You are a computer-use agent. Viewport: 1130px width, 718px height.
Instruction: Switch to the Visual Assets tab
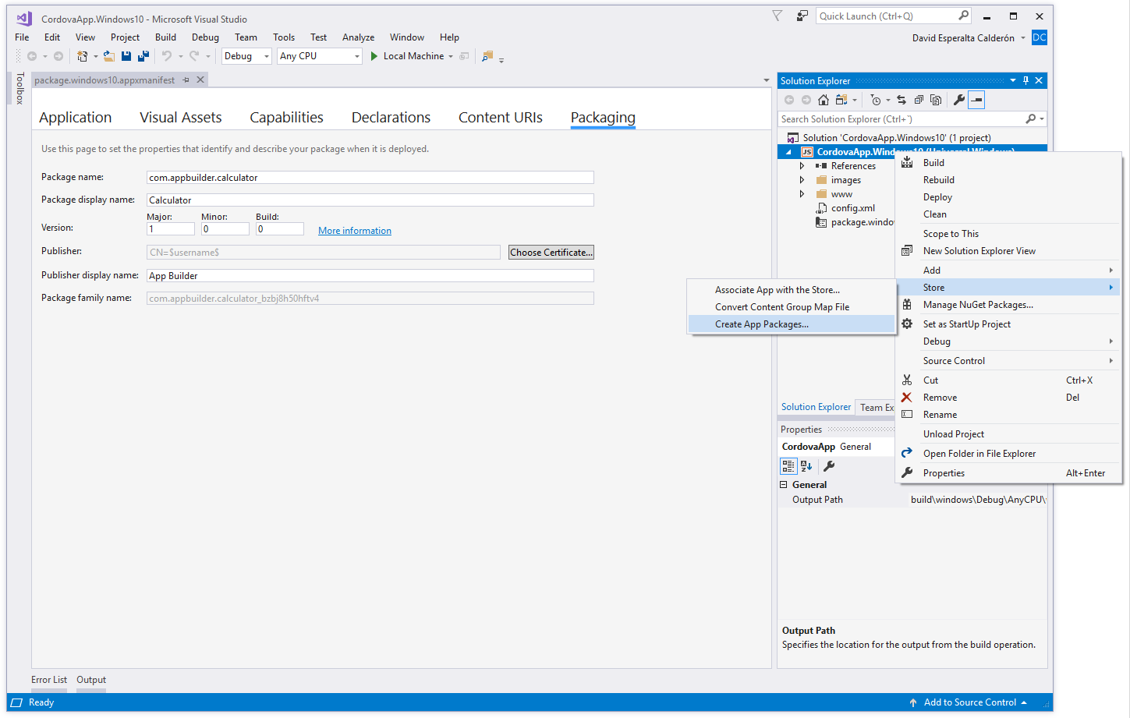[181, 118]
